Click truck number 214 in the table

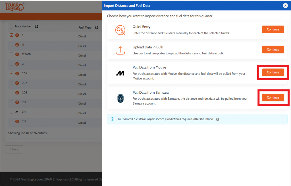click(x=24, y=112)
